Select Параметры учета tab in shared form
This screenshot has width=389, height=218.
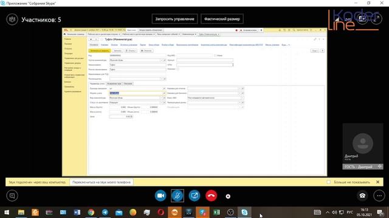click(x=97, y=84)
